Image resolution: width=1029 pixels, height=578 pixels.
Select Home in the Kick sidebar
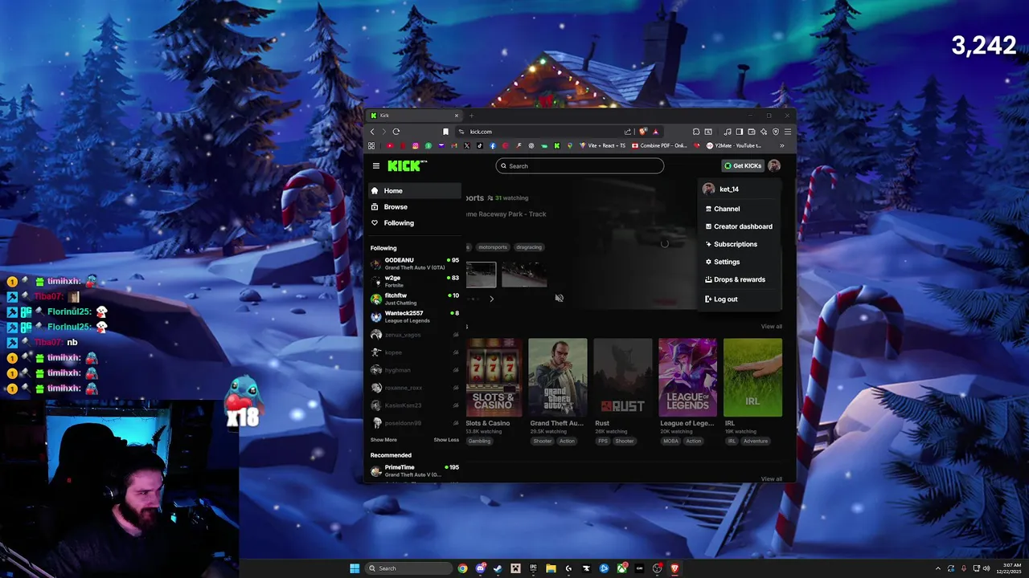[x=414, y=190]
